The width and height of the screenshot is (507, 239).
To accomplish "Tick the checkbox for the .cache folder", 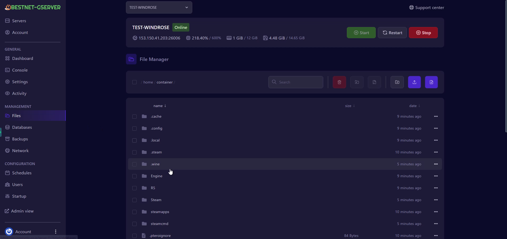I will pos(134,117).
